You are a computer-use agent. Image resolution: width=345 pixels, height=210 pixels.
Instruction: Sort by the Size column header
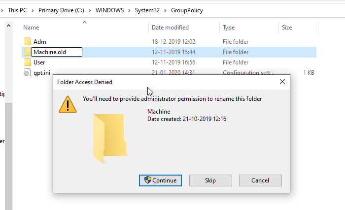pyautogui.click(x=287, y=28)
